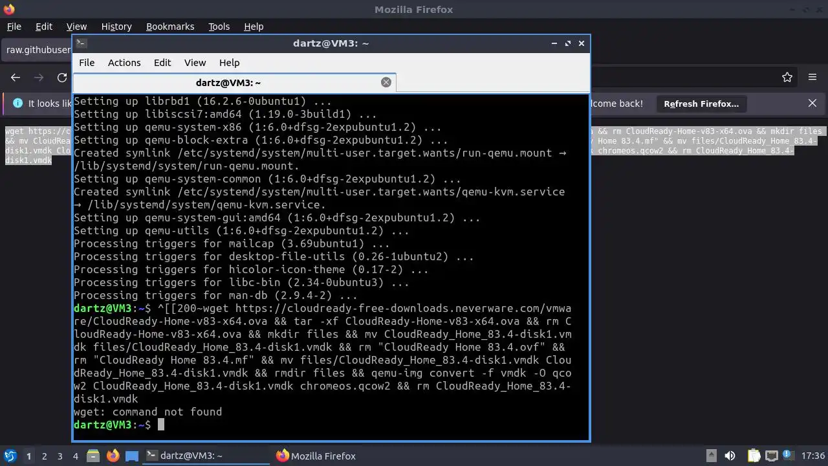
Task: Launch Firefox from the taskbar quick launch
Action: point(113,456)
